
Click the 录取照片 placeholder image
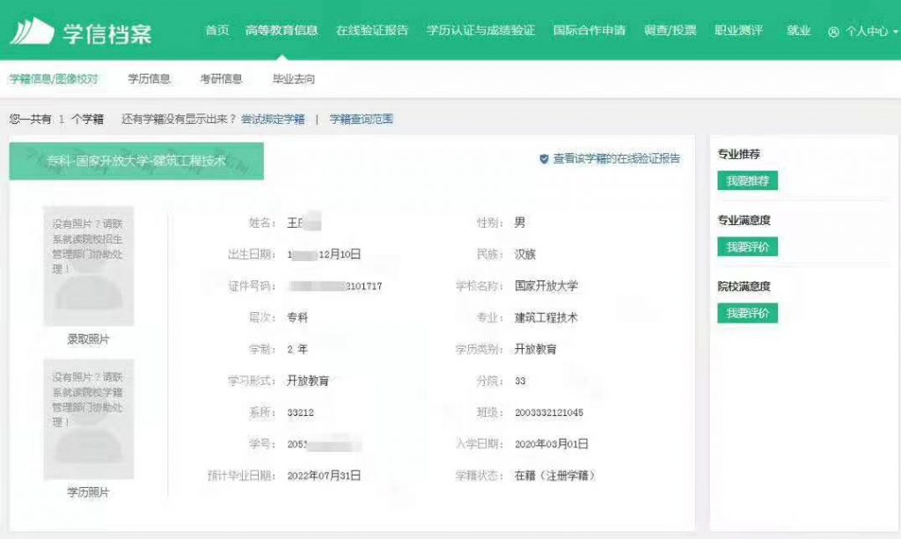coord(89,266)
